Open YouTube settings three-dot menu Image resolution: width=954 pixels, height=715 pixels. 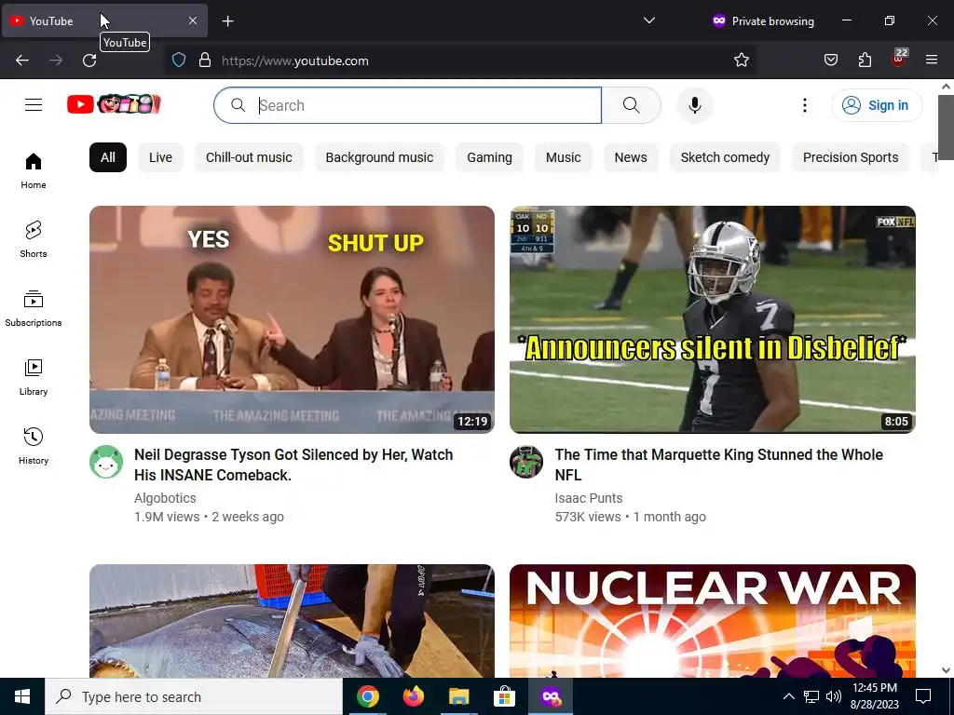pyautogui.click(x=804, y=105)
